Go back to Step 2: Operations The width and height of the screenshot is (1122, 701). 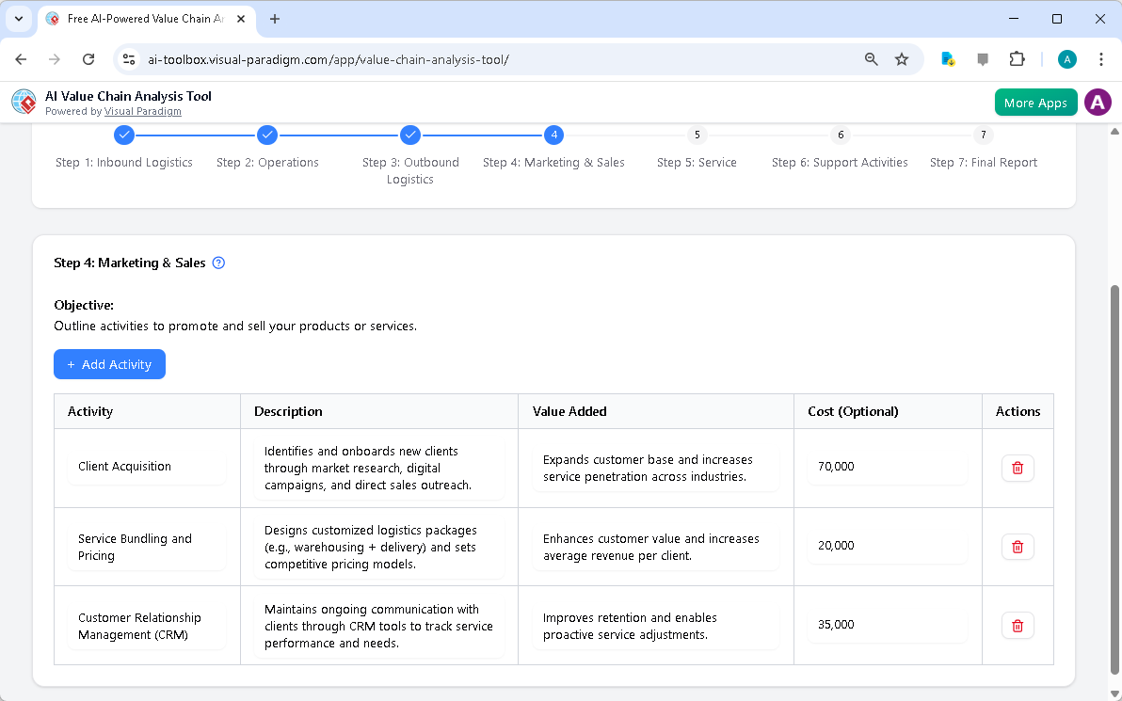tap(267, 135)
